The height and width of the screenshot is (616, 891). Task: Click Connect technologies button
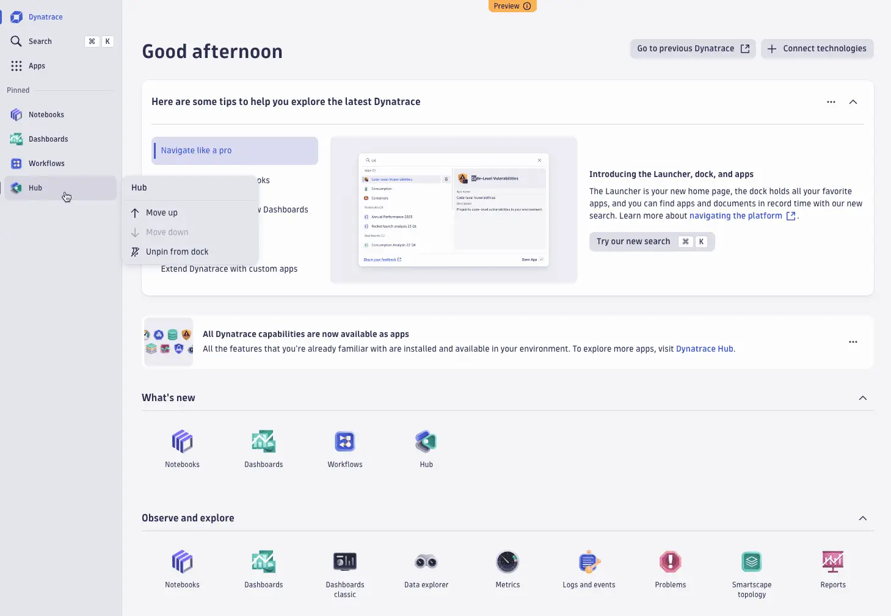pos(817,49)
